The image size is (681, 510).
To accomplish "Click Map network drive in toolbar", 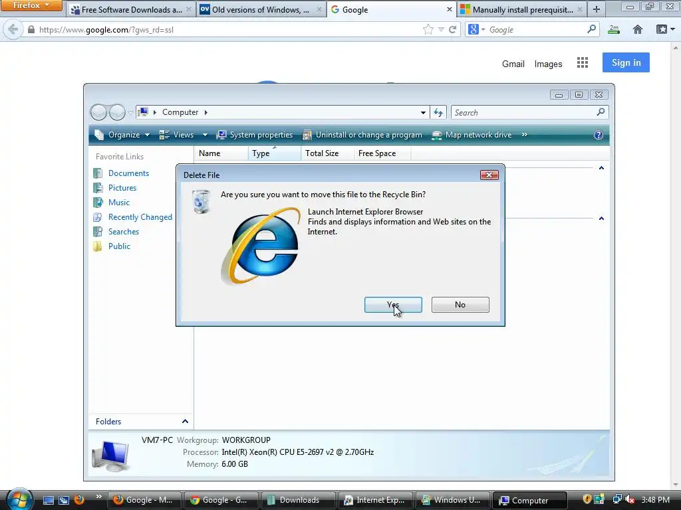I will click(472, 135).
